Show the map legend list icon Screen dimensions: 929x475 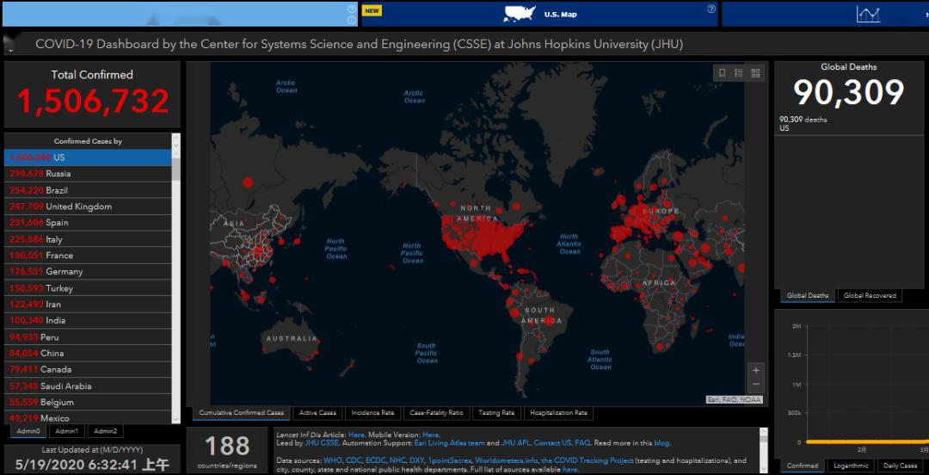739,73
